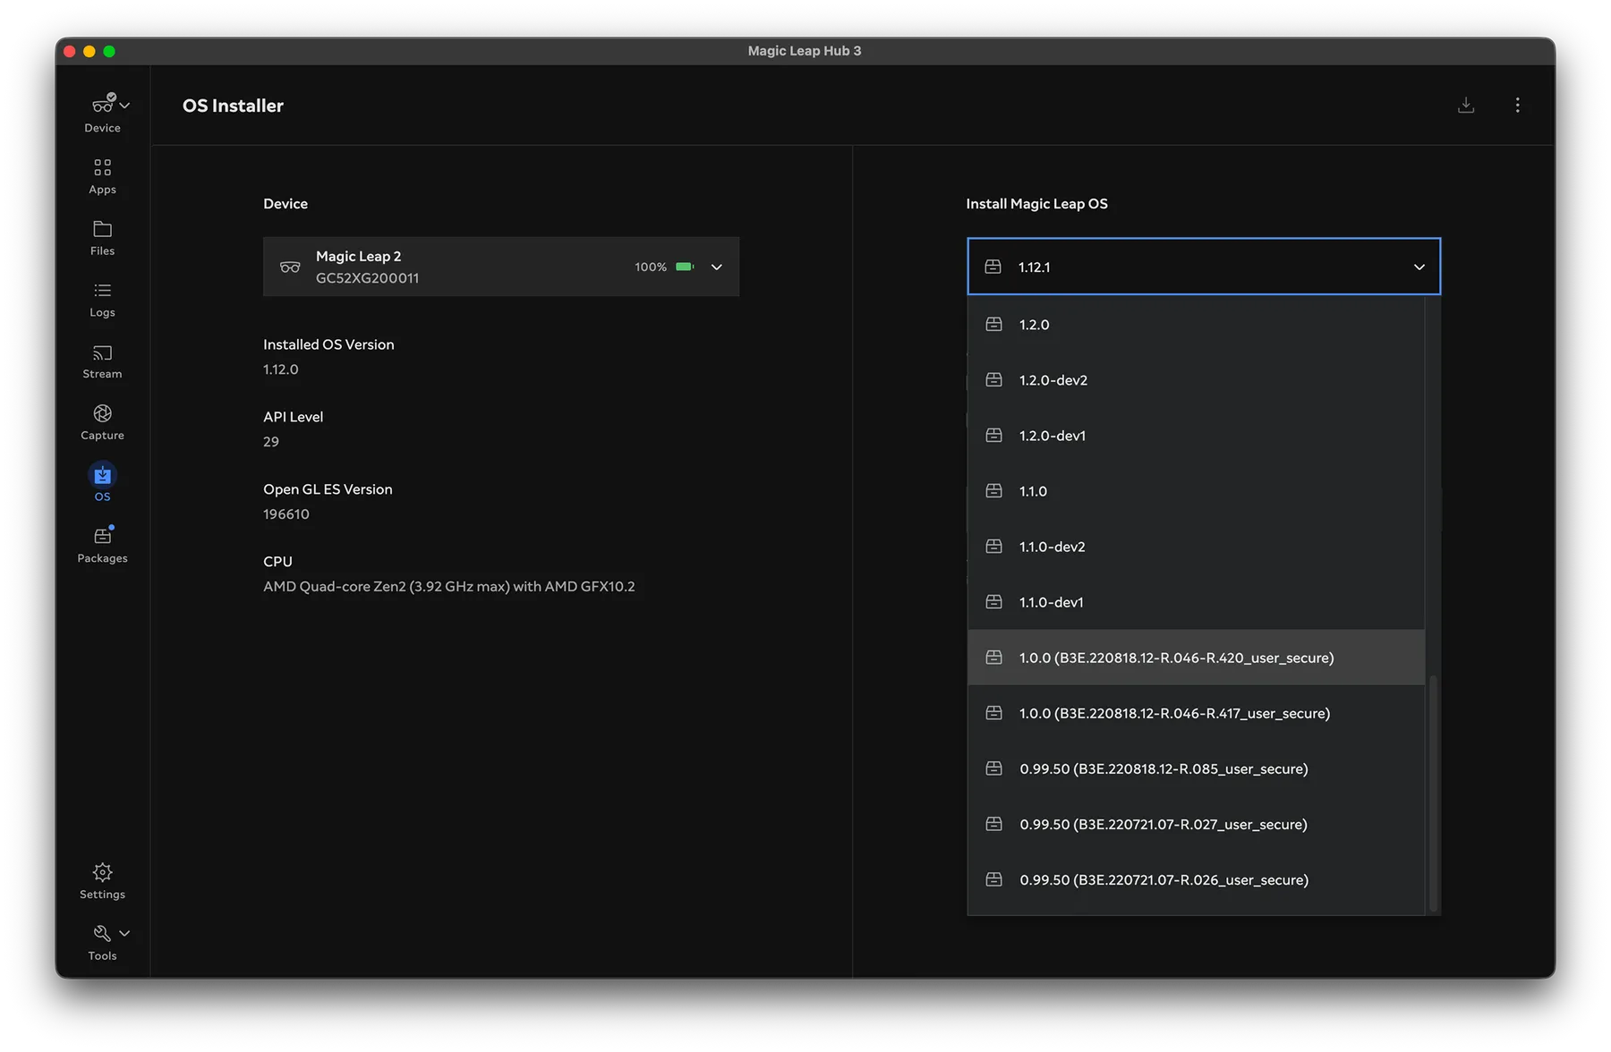Choose 0.99.50 build R.027_user_secure
This screenshot has width=1611, height=1052.
1196,824
